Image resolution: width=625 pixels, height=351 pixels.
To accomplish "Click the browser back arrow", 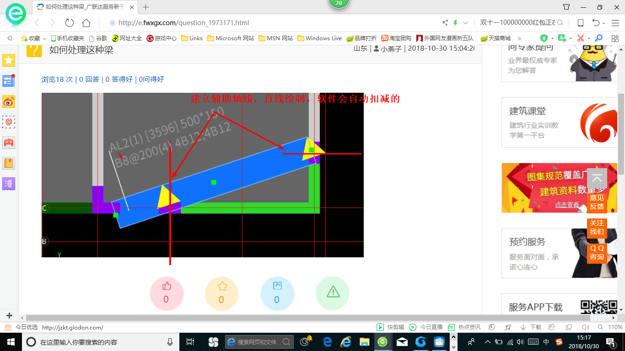I will coord(37,23).
